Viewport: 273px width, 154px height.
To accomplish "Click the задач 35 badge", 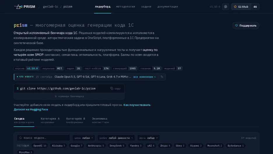I will pyautogui.click(x=73, y=68).
